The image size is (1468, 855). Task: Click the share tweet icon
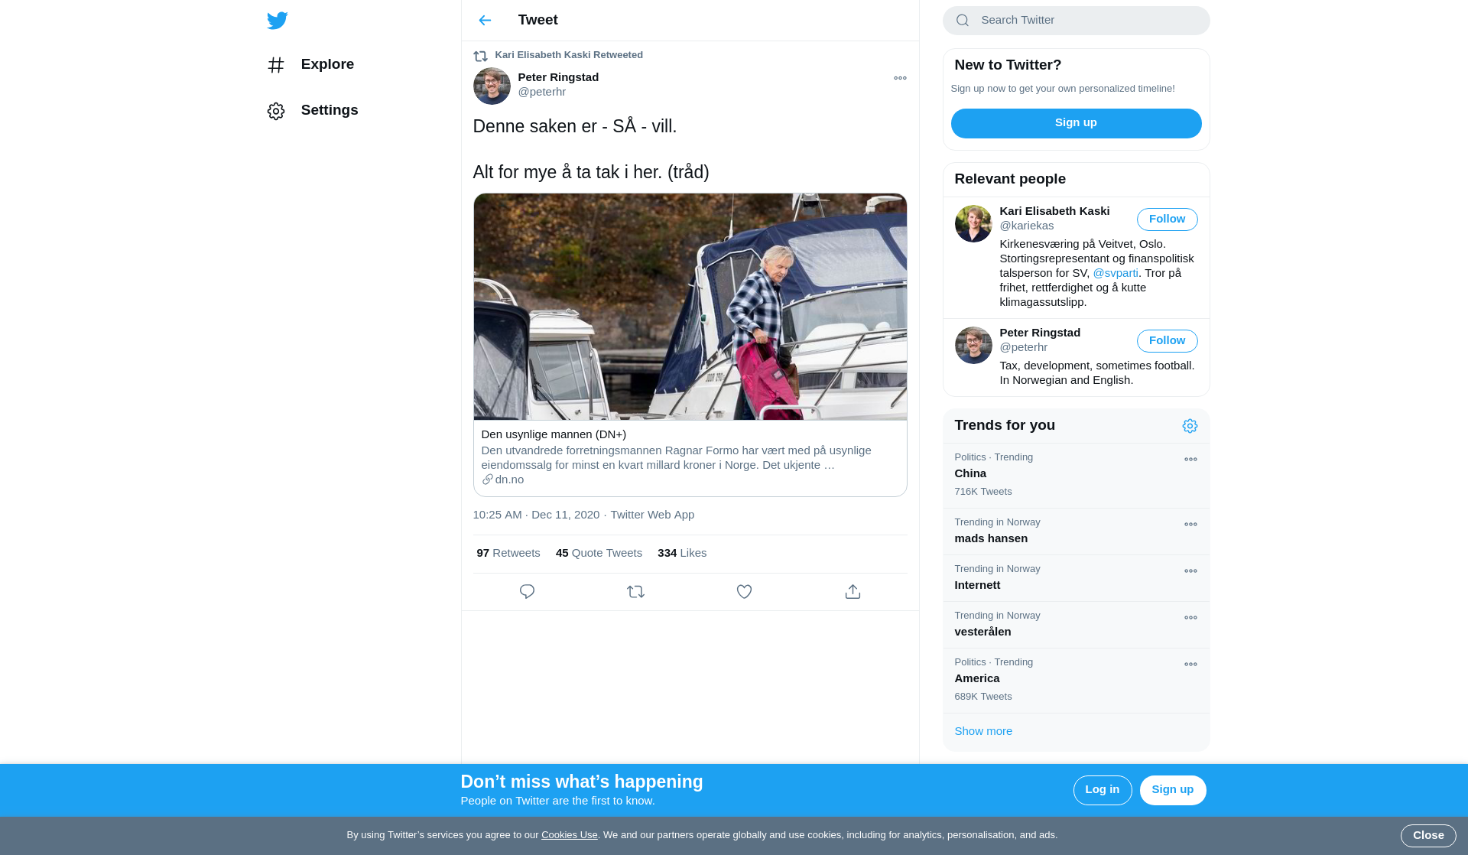pos(853,592)
